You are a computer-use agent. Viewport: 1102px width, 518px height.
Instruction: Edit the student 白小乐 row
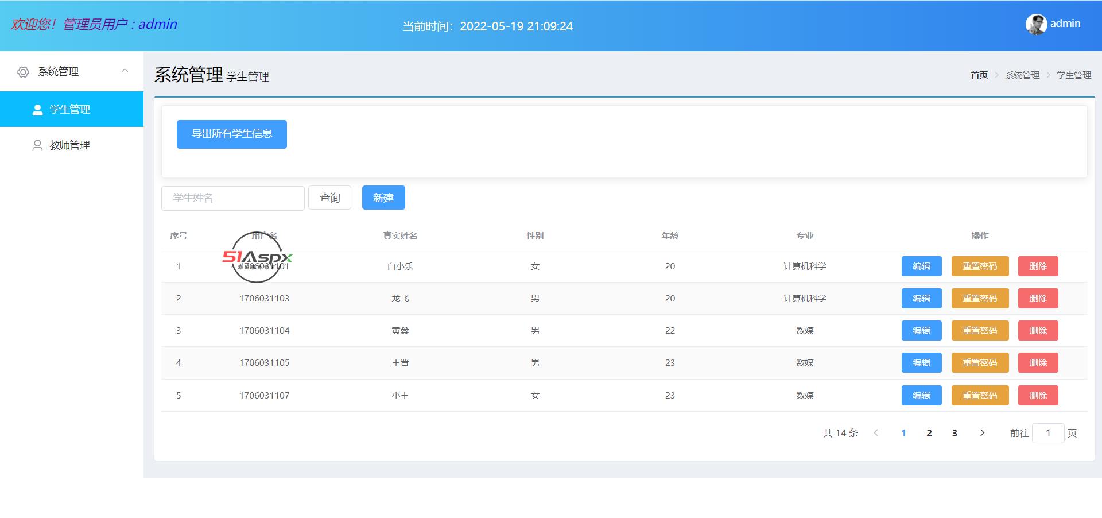pos(921,266)
